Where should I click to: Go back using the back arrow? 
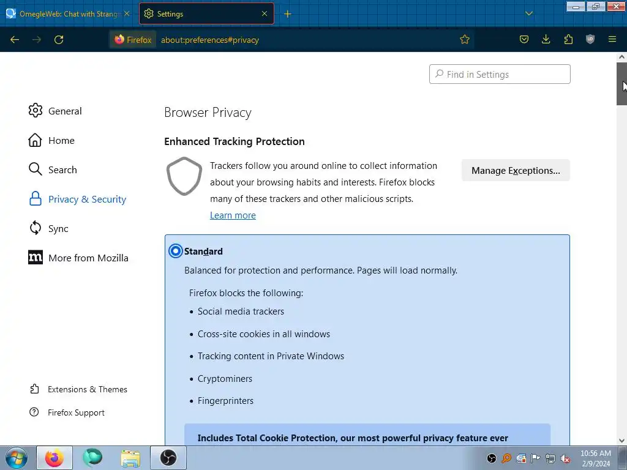(x=15, y=40)
